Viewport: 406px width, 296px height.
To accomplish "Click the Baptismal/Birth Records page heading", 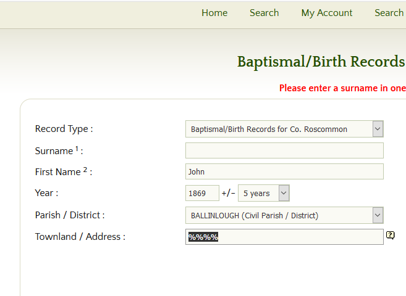I will (x=321, y=62).
